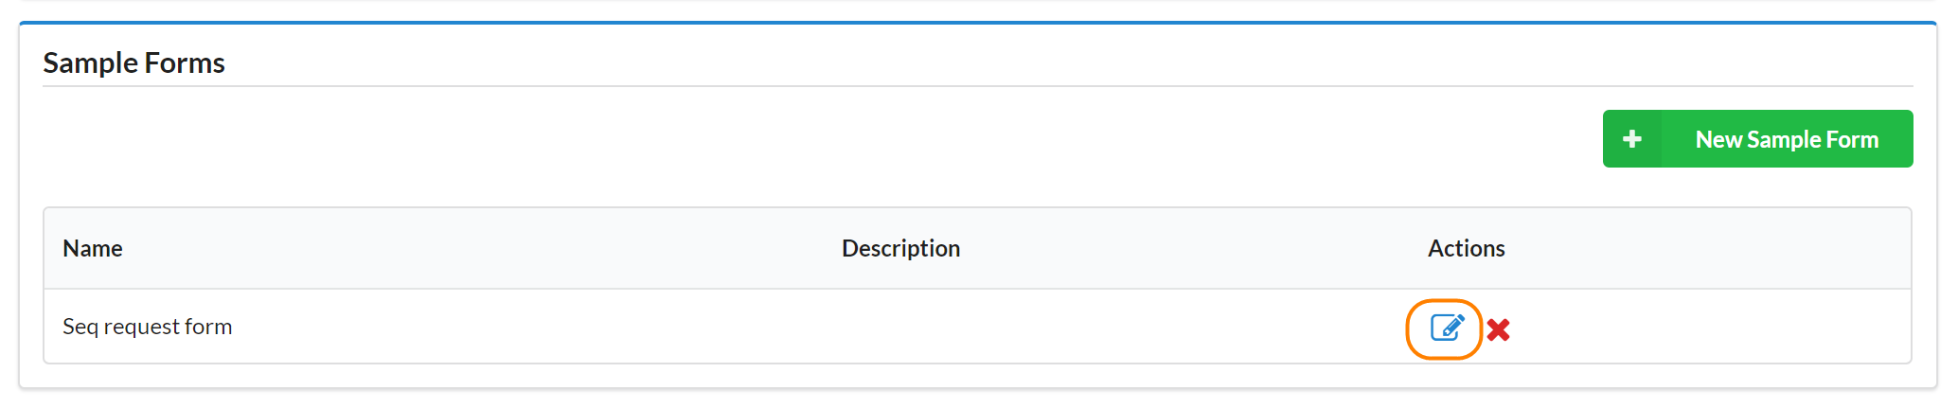The image size is (1958, 408).
Task: Hit the red X remove icon
Action: click(1498, 329)
